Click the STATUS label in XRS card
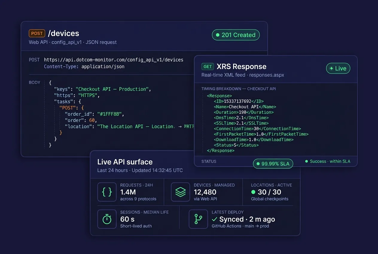Image resolution: width=378 pixels, height=254 pixels. pyautogui.click(x=209, y=161)
